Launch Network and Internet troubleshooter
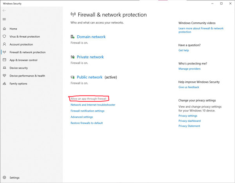 [93, 105]
